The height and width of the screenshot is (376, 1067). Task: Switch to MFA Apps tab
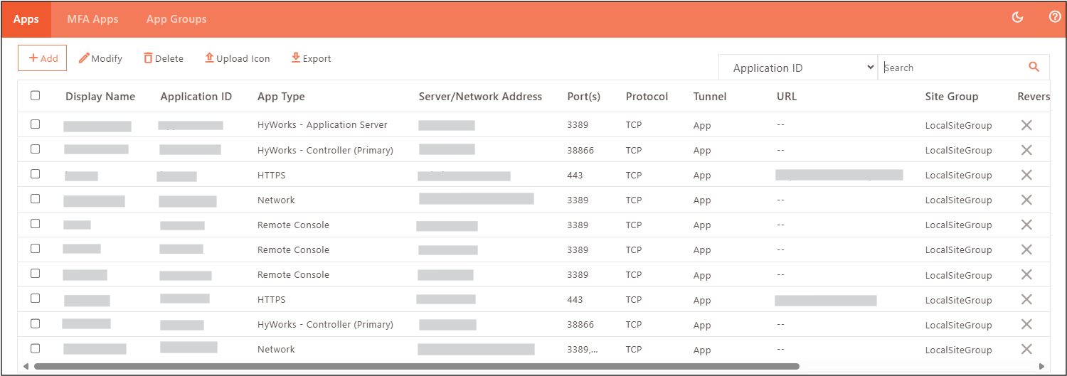point(92,19)
